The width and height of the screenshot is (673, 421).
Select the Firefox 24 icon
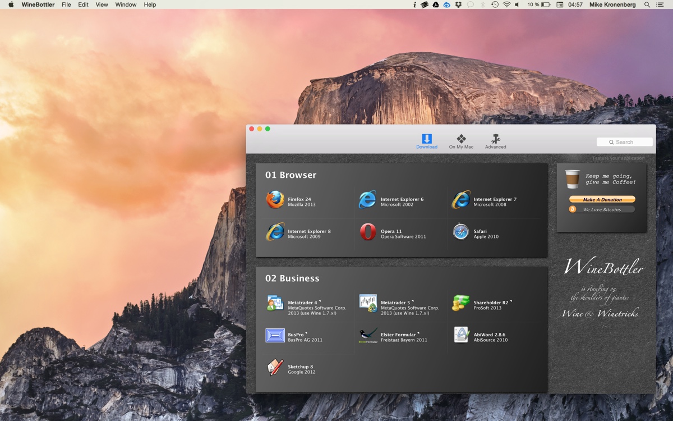click(x=275, y=199)
